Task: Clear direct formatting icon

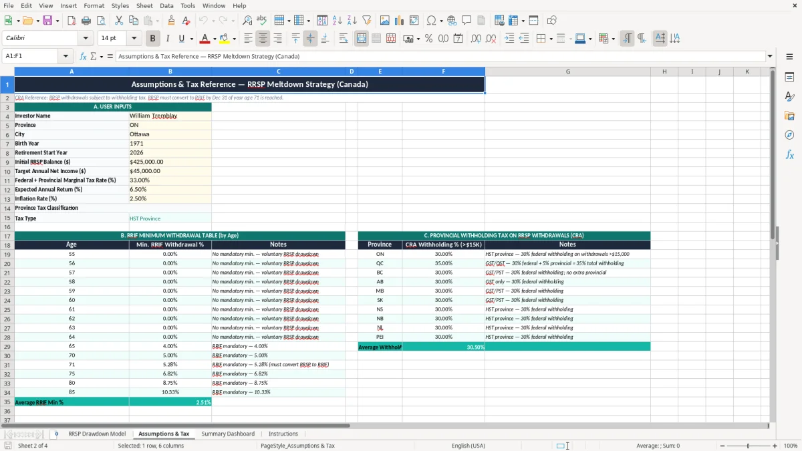Action: click(x=186, y=21)
